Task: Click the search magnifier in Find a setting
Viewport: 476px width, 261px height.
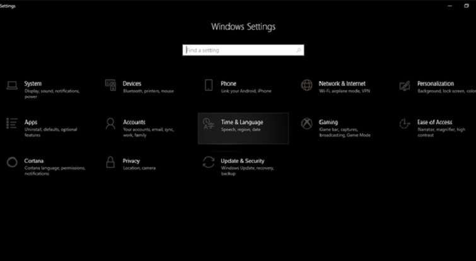Action: [x=299, y=50]
